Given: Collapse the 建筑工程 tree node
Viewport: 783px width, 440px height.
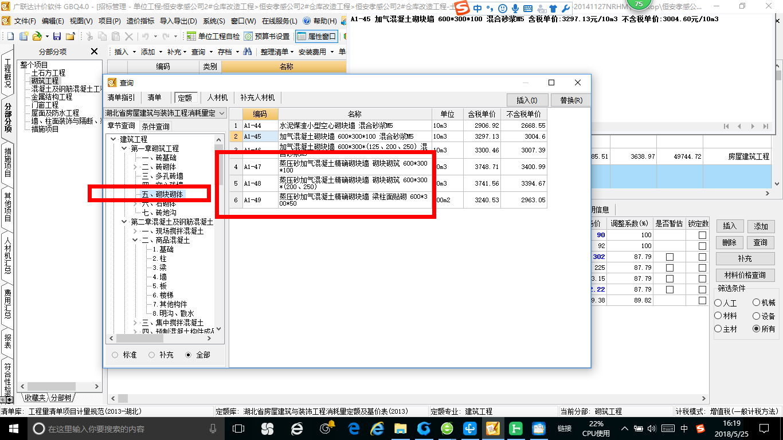Looking at the screenshot, I should (113, 139).
